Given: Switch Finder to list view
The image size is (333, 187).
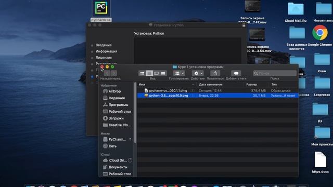Looking at the screenshot, I should click(x=149, y=73).
